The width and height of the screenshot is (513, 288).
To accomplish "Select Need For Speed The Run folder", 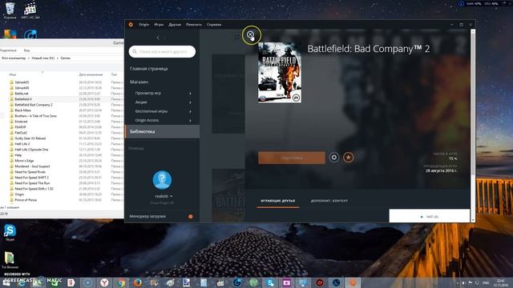I will click(x=32, y=183).
